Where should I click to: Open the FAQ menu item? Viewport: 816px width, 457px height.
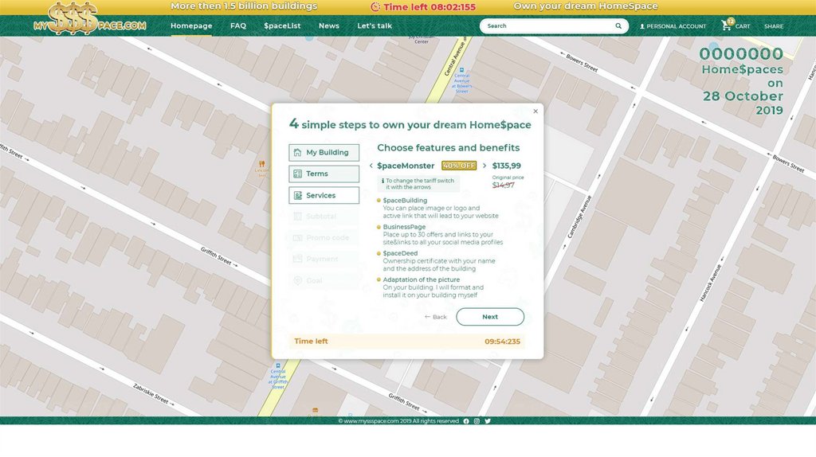pyautogui.click(x=237, y=25)
